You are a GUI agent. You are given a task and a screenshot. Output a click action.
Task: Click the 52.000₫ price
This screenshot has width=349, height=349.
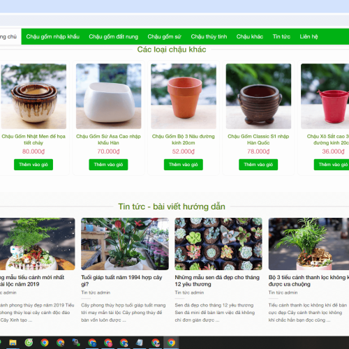point(184,151)
